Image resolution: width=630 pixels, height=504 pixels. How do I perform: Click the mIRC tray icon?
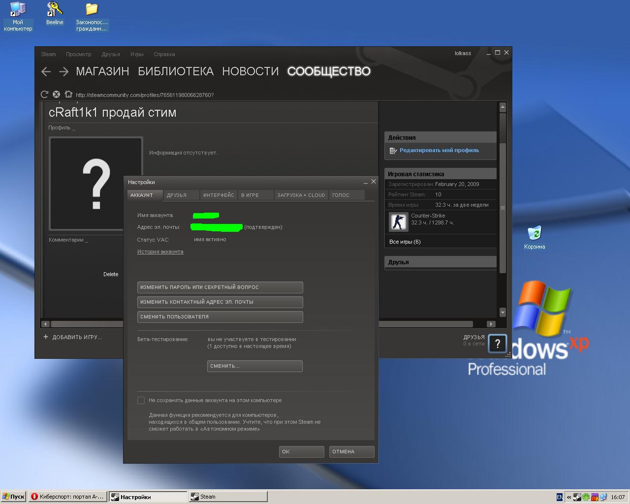pos(595,497)
